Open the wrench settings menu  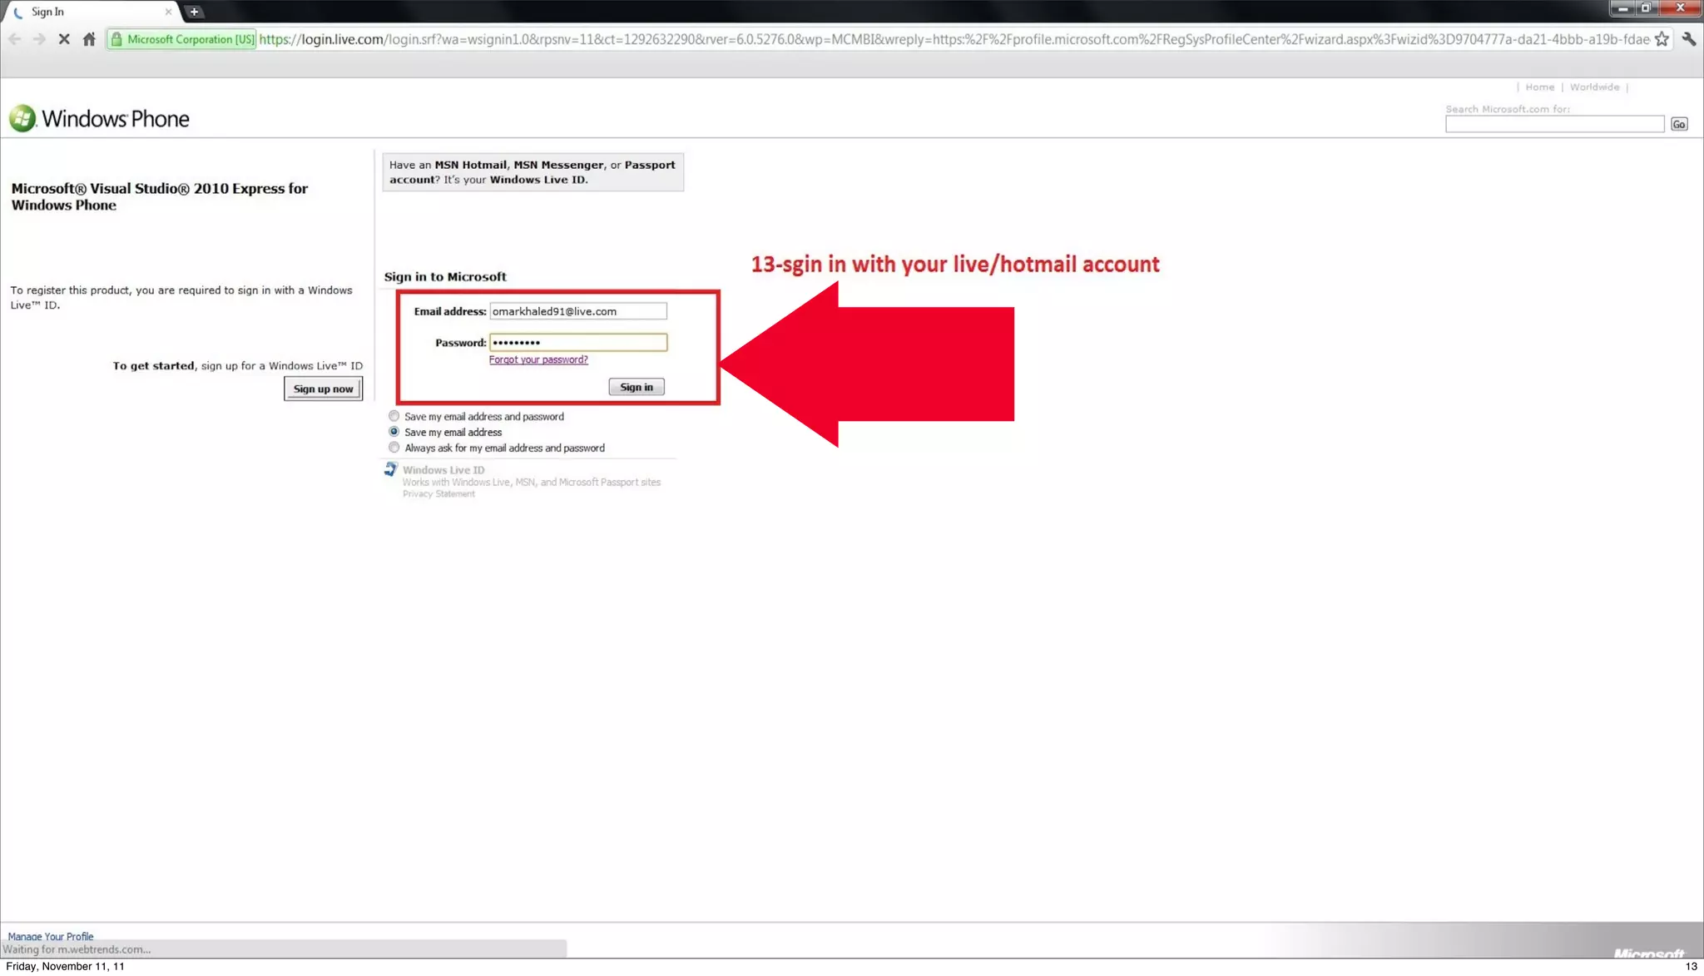(1688, 39)
